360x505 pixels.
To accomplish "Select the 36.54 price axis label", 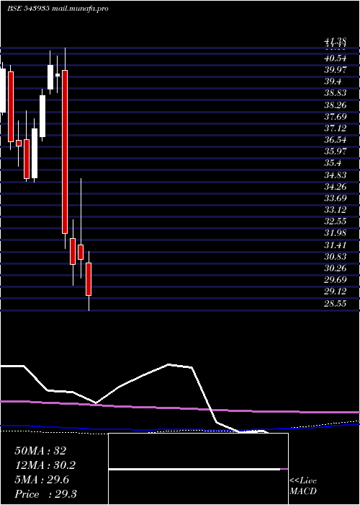I will (x=336, y=140).
